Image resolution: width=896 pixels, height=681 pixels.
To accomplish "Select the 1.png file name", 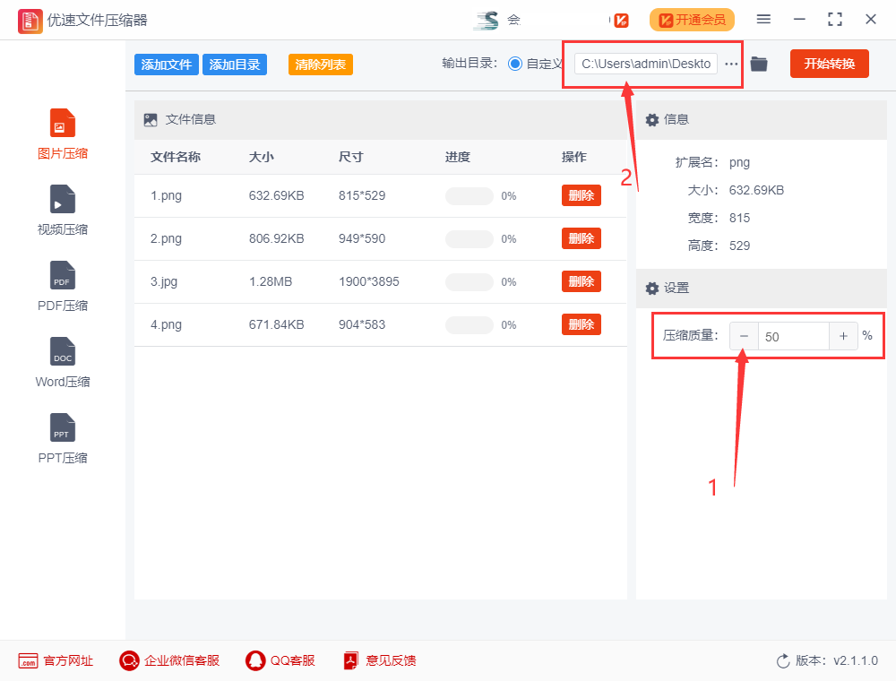I will pyautogui.click(x=167, y=196).
